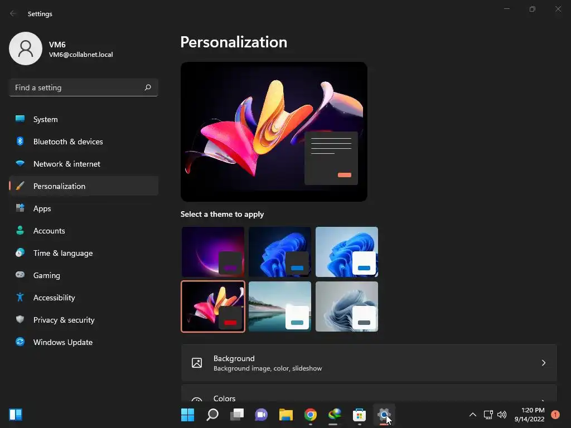Viewport: 571px width, 428px height.
Task: Open the Windows Start menu
Action: tap(187, 415)
